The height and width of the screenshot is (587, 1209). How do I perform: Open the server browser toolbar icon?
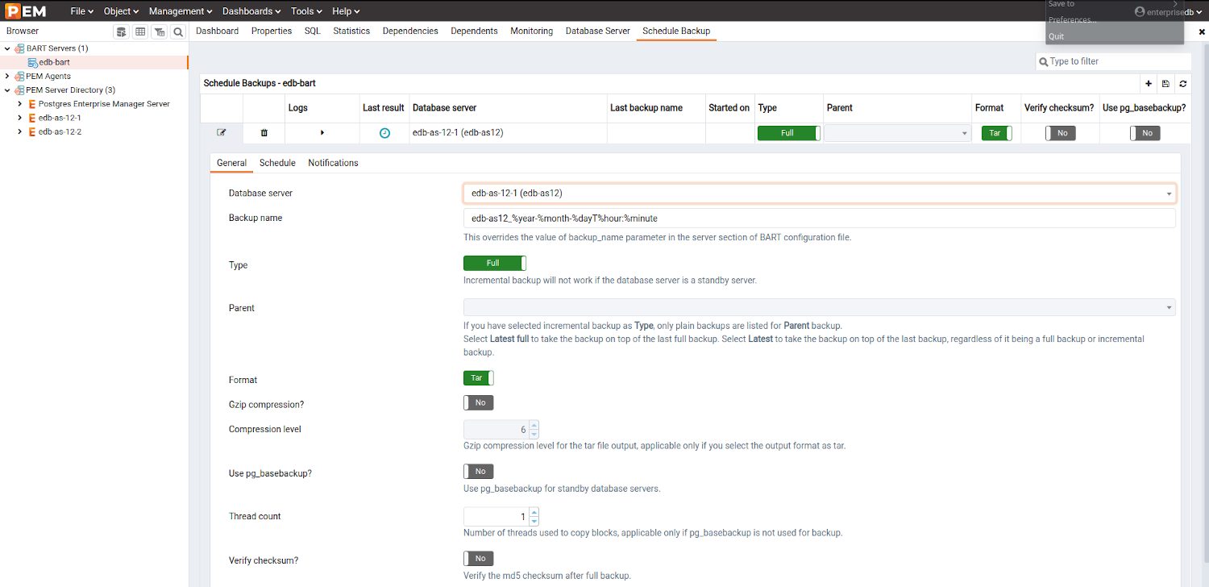(x=121, y=31)
